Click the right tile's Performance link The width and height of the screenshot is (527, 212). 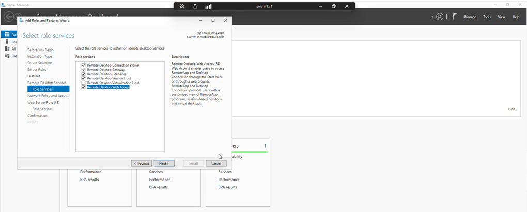click(x=229, y=180)
